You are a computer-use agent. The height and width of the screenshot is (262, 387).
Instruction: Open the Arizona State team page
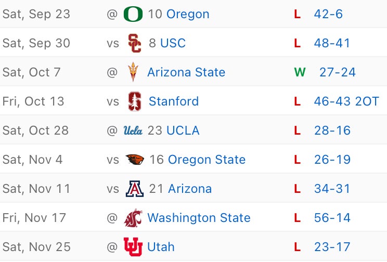pyautogui.click(x=186, y=72)
